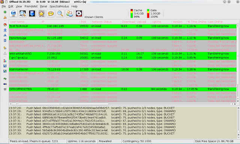Sort clients by Port column header
The width and height of the screenshot is (240, 144).
click(85, 22)
